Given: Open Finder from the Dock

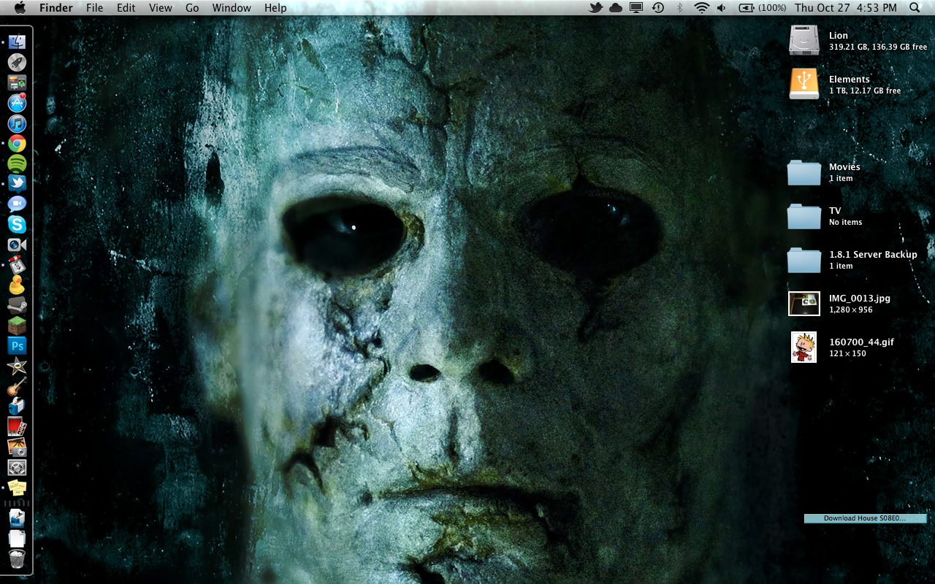Looking at the screenshot, I should (18, 42).
